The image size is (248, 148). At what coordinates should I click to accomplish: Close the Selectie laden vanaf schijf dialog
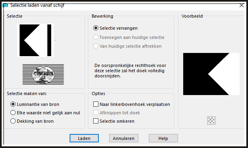tap(242, 5)
